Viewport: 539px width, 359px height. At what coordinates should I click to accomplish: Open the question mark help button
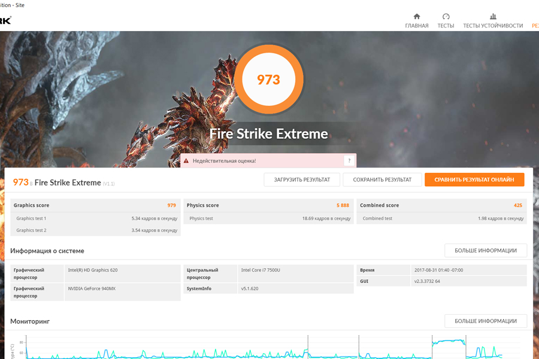pyautogui.click(x=349, y=160)
